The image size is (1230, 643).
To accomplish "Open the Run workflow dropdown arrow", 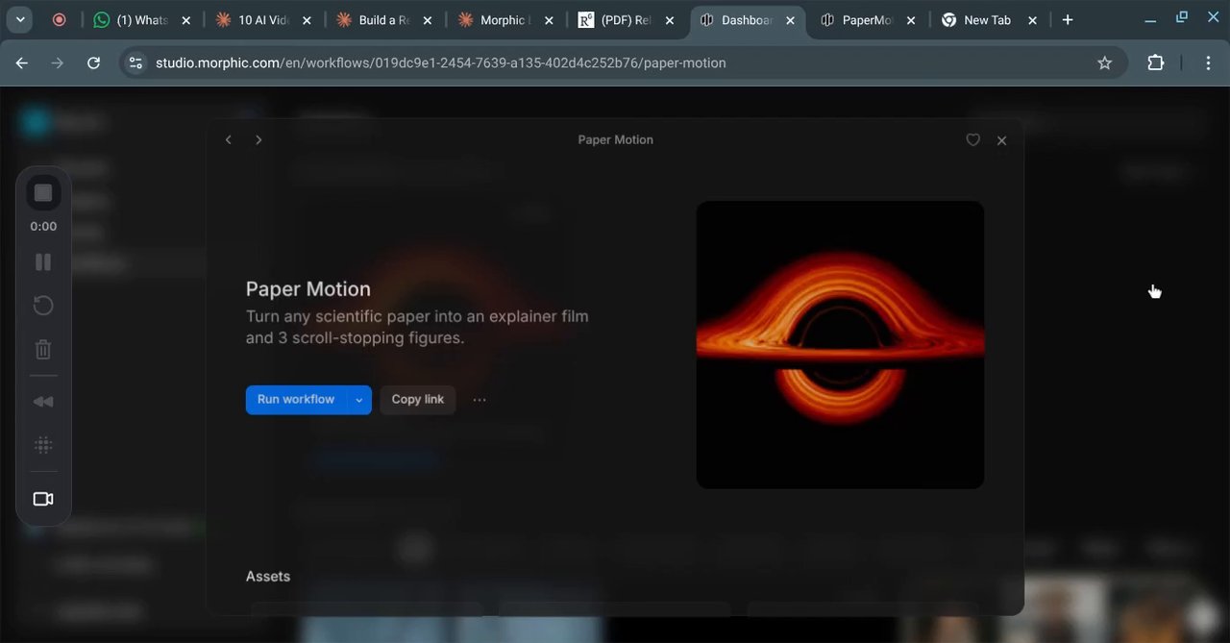I will [358, 400].
